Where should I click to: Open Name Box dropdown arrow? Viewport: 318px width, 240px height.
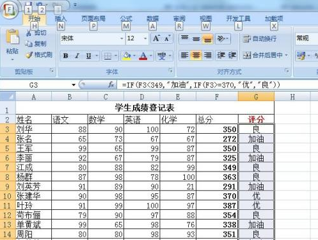74,85
